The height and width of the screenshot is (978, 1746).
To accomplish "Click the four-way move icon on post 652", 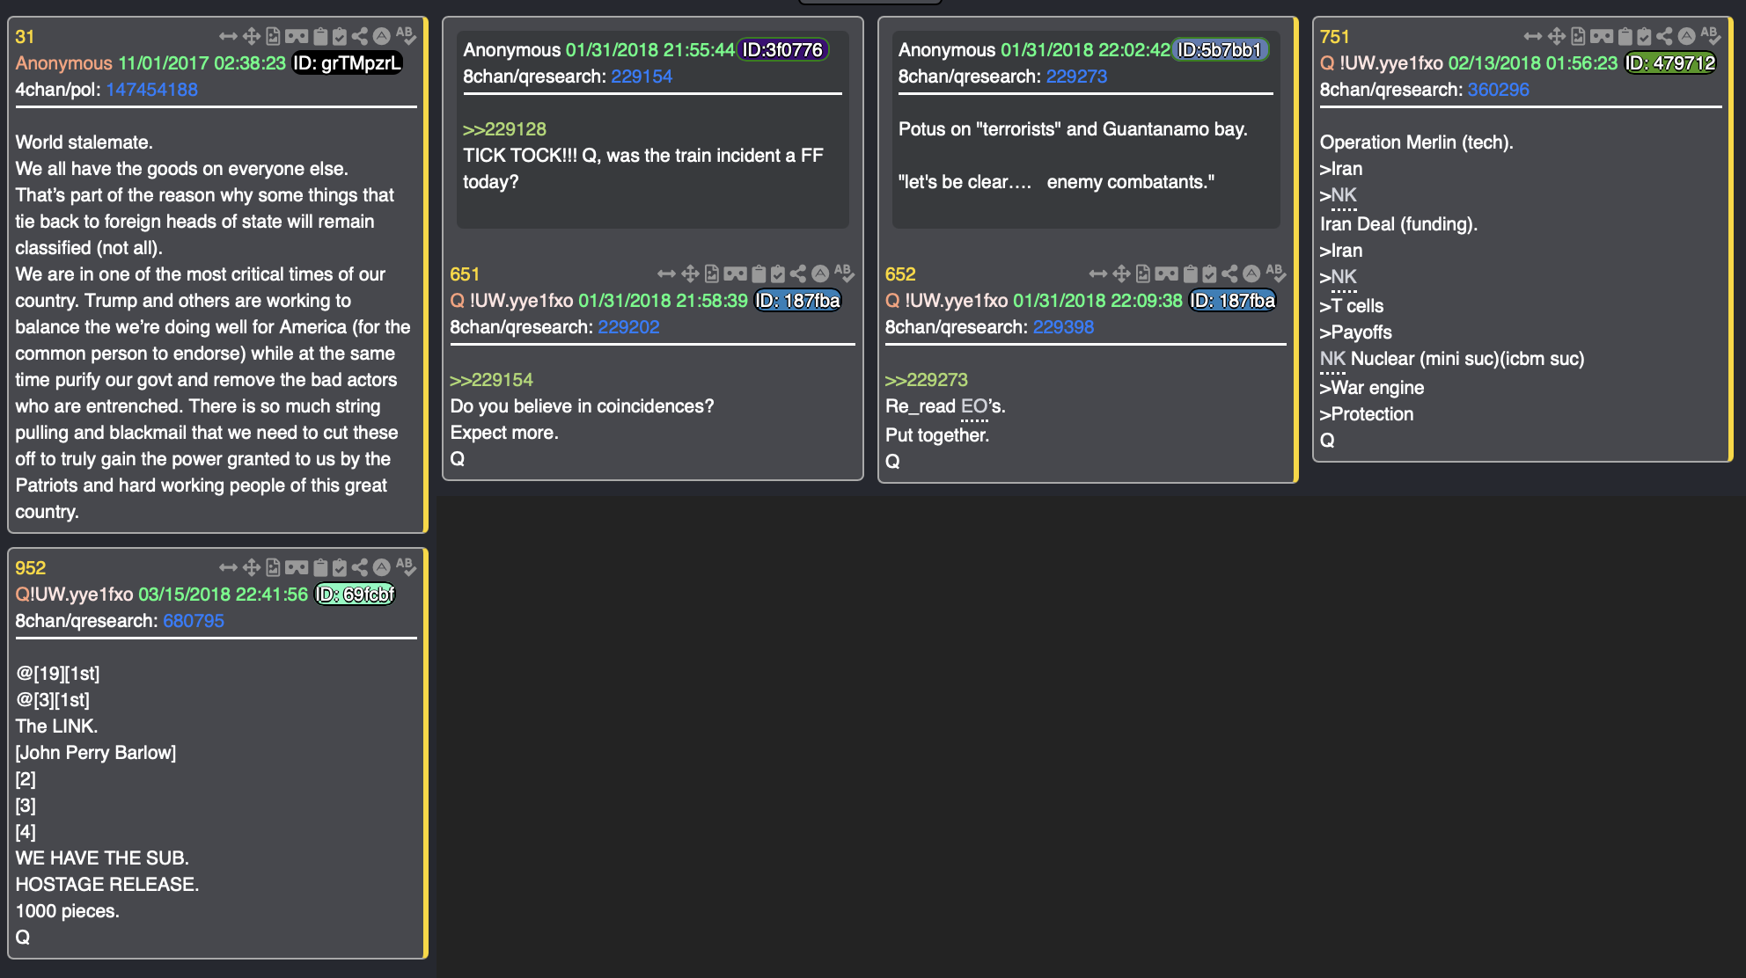I will click(x=1121, y=274).
